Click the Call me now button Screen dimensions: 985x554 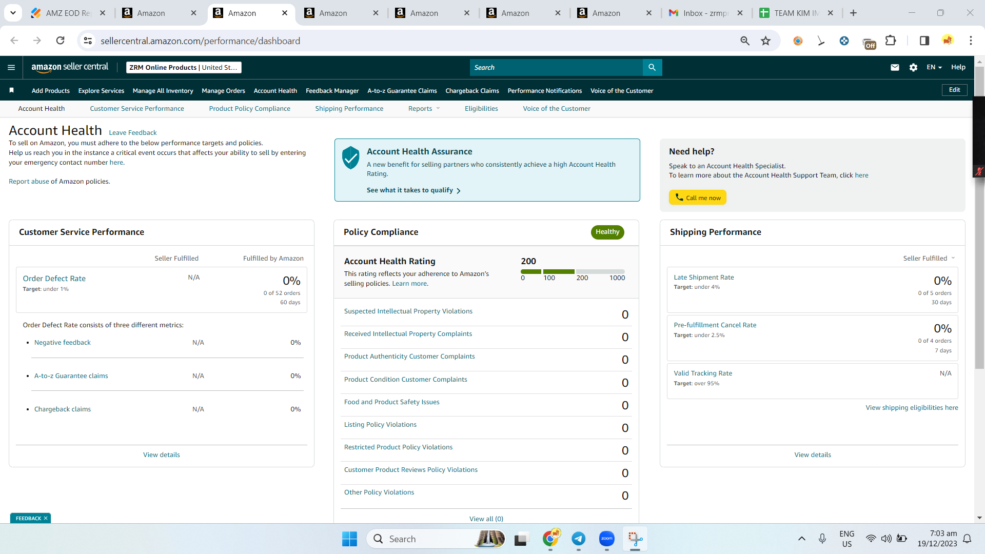(698, 197)
